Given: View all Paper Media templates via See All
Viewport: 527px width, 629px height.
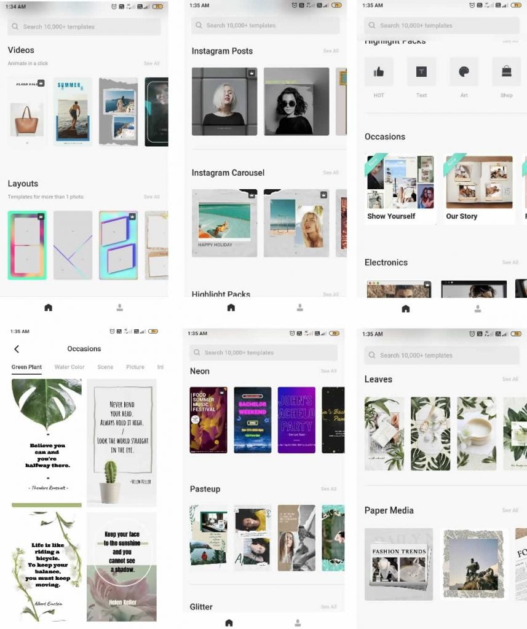Looking at the screenshot, I should [x=510, y=510].
